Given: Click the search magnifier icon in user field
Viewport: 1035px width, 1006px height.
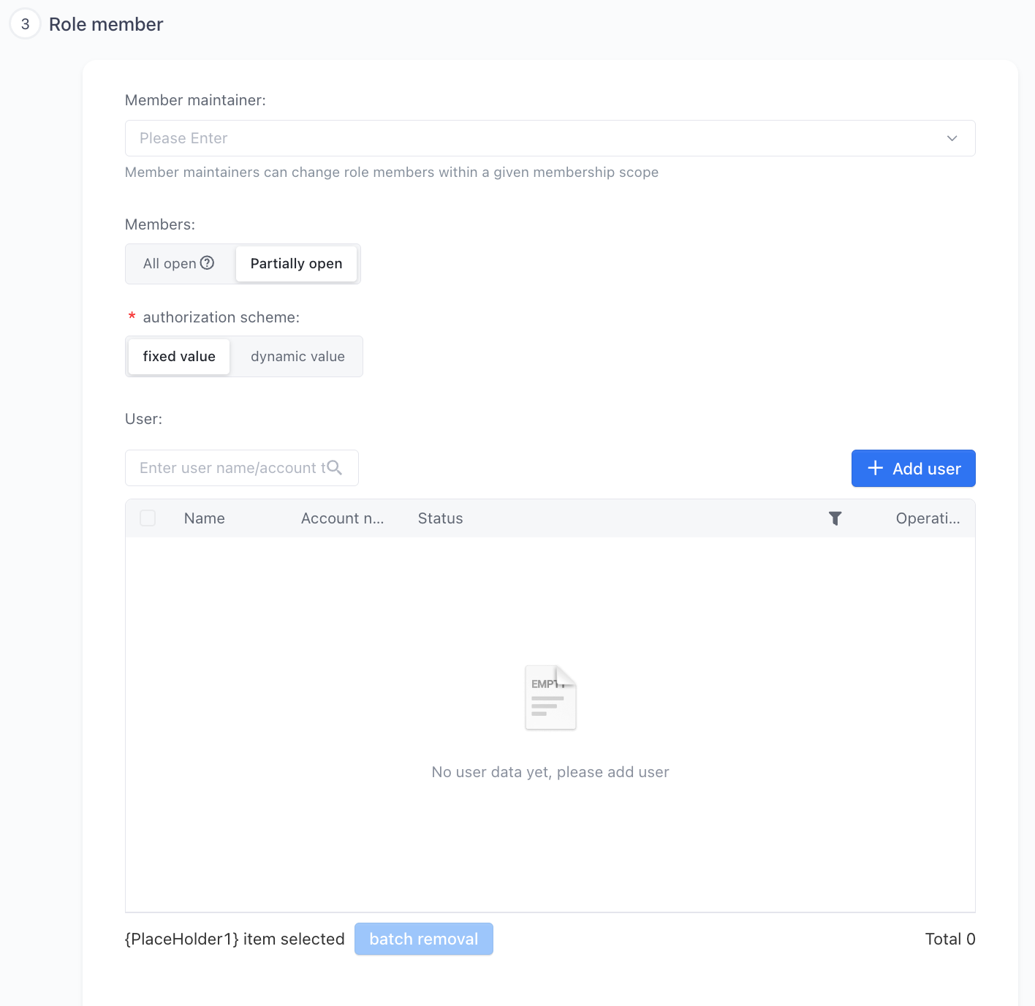Looking at the screenshot, I should 334,468.
